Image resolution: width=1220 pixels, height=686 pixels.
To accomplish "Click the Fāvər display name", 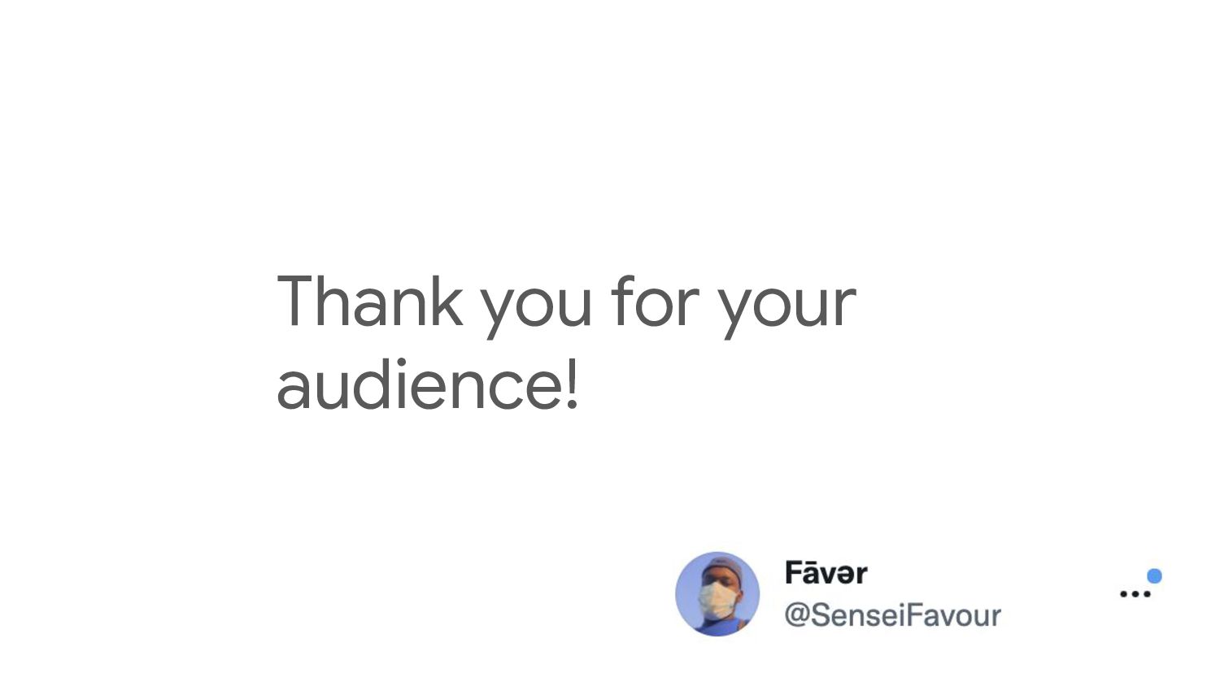I will (826, 573).
